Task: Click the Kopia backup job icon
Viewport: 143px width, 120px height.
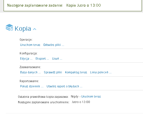Action: coord(9,27)
